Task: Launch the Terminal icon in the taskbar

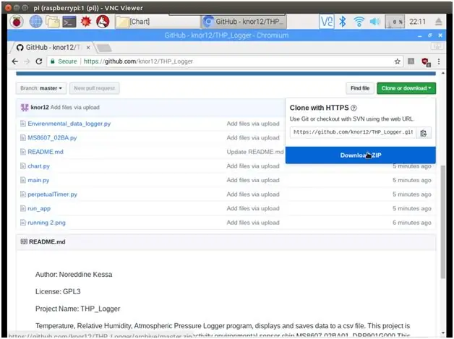Action: [69, 22]
